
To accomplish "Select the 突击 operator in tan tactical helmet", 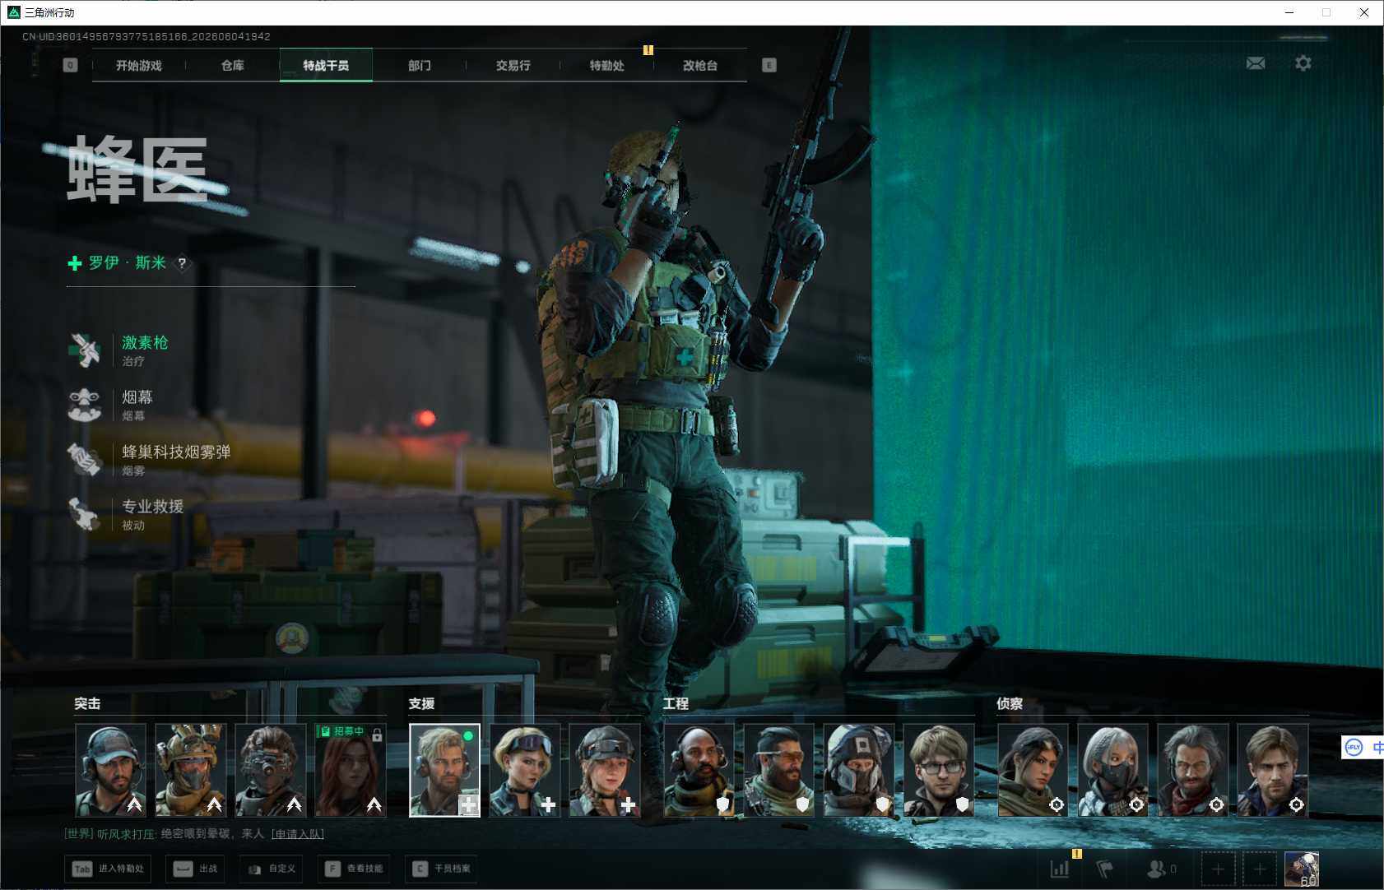I will (x=190, y=770).
